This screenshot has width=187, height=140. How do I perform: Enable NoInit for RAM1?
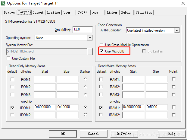tap(174, 79)
